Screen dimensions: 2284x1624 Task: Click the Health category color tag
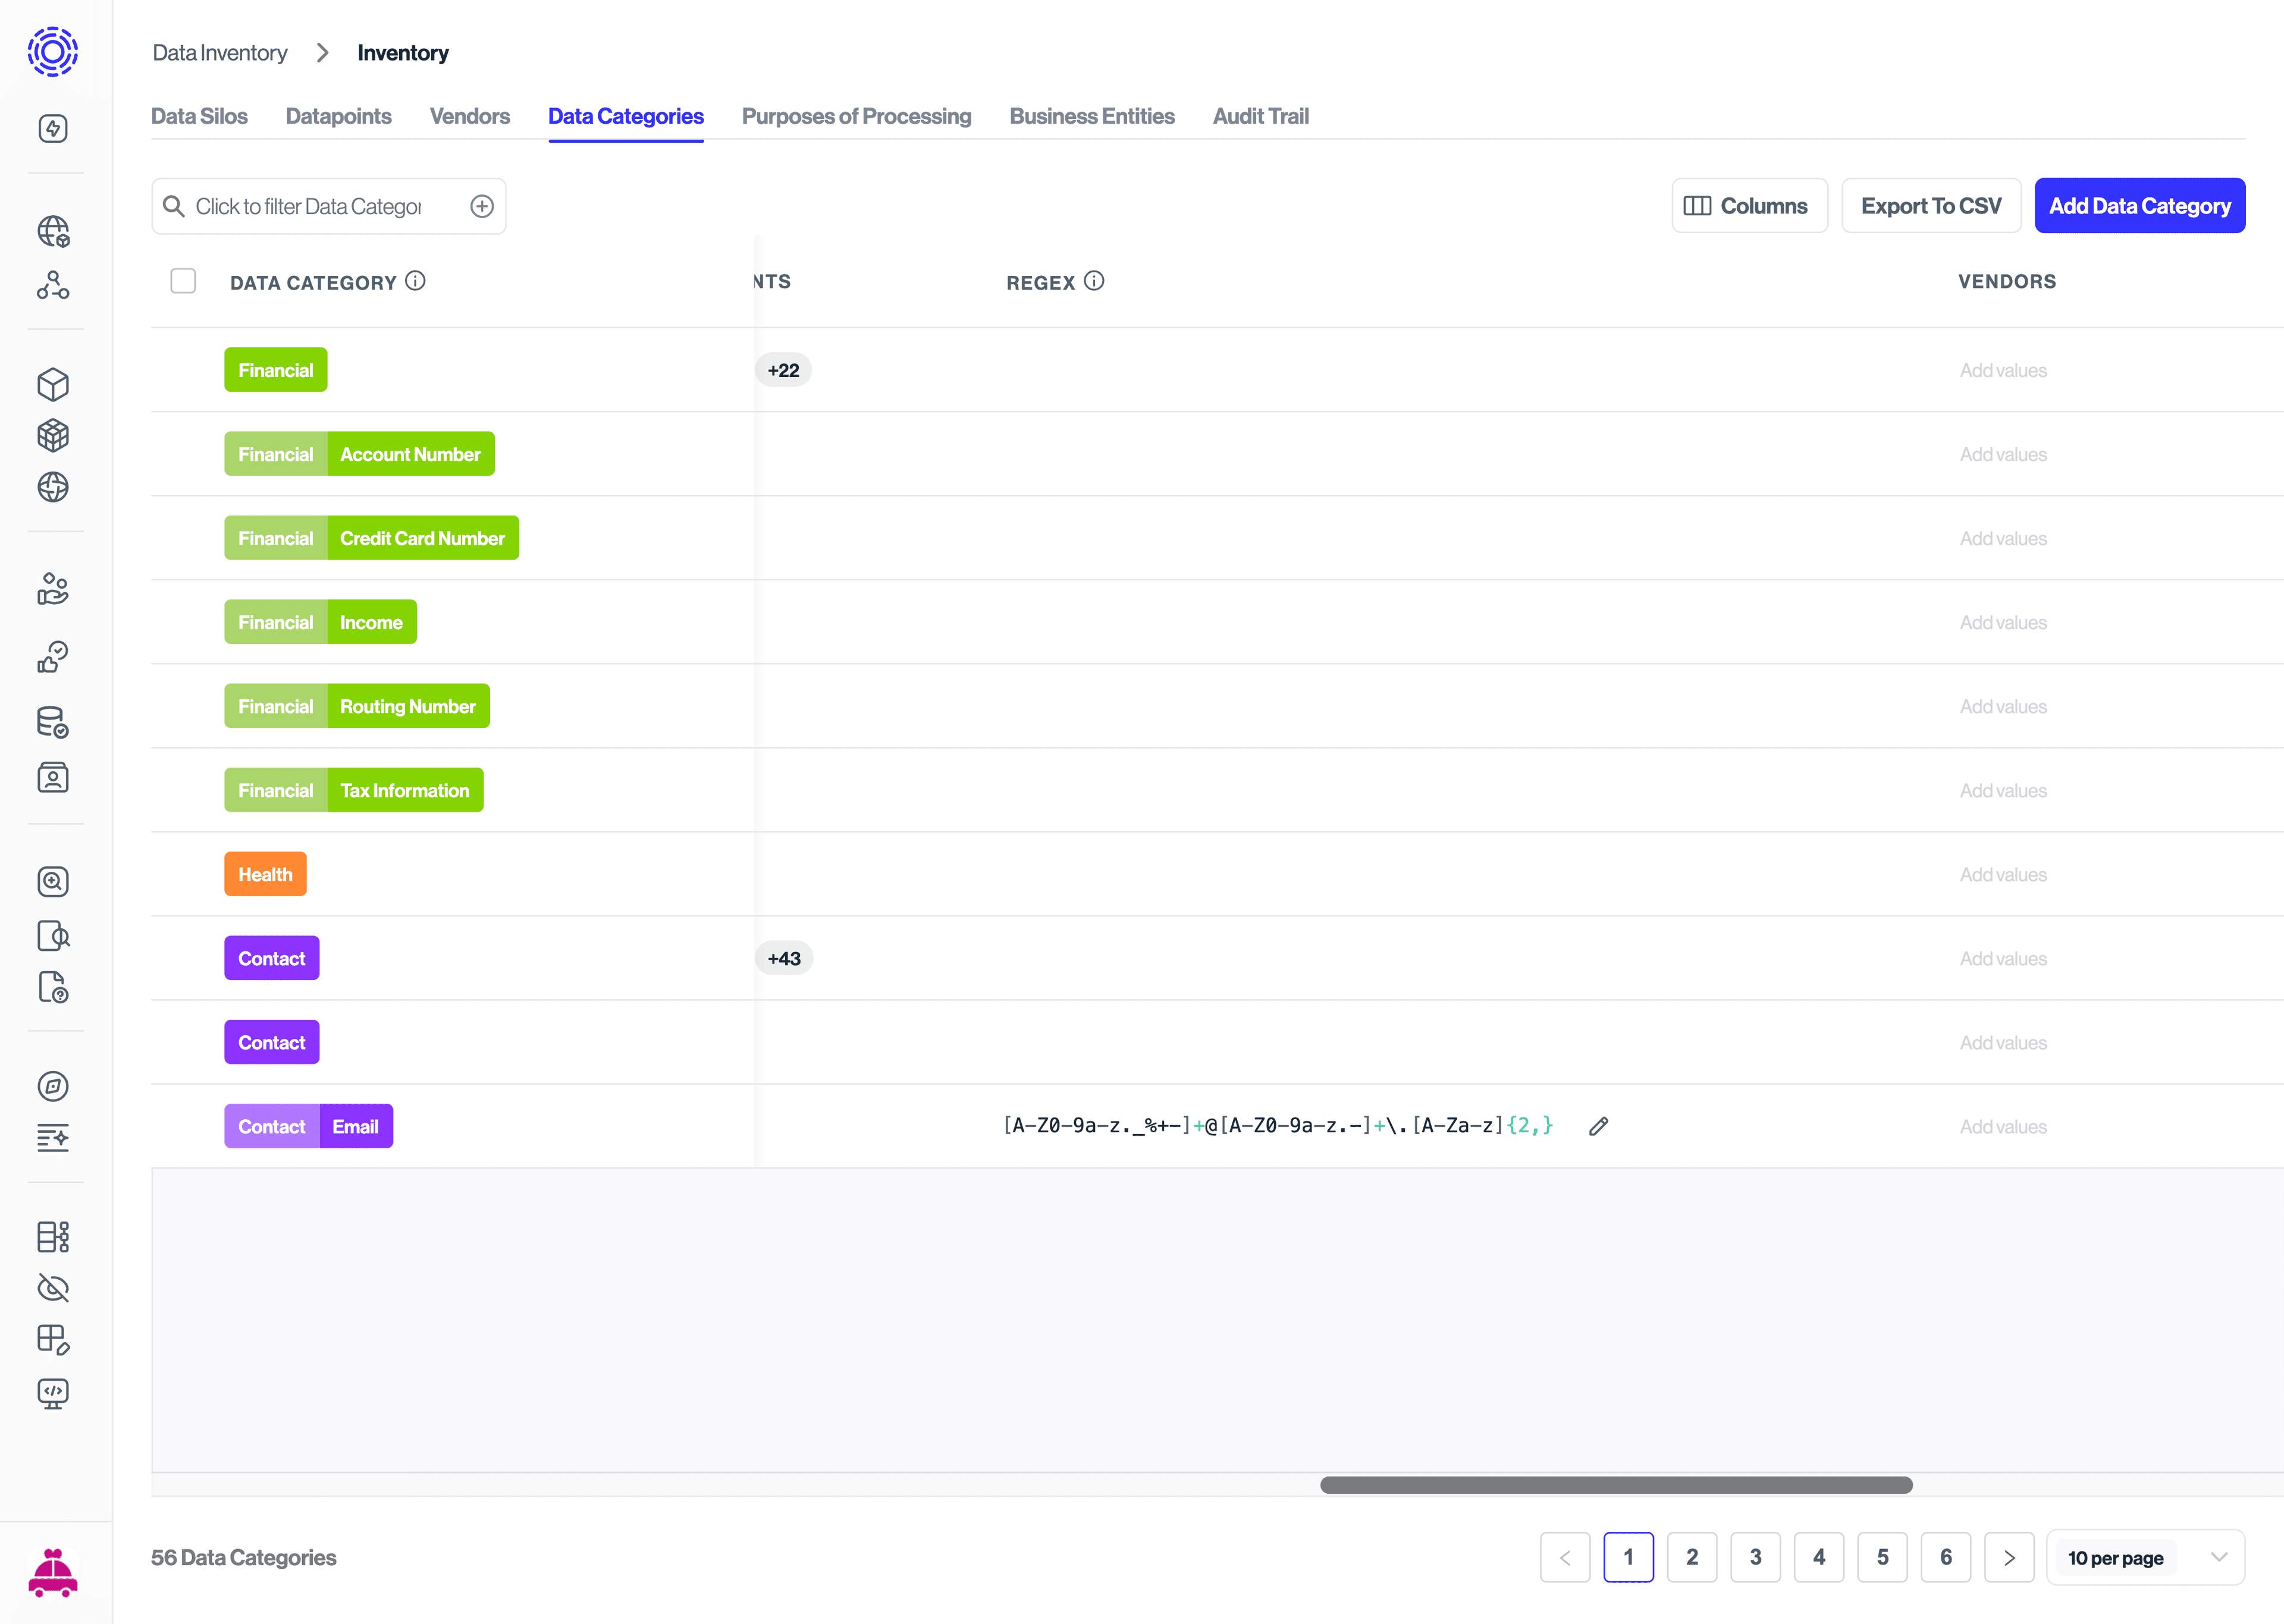(x=265, y=874)
